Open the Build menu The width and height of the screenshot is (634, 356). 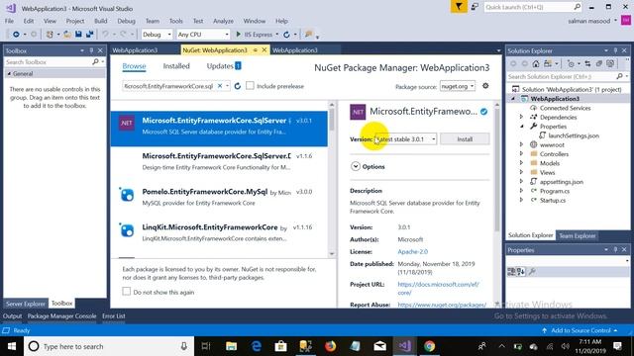(x=101, y=21)
